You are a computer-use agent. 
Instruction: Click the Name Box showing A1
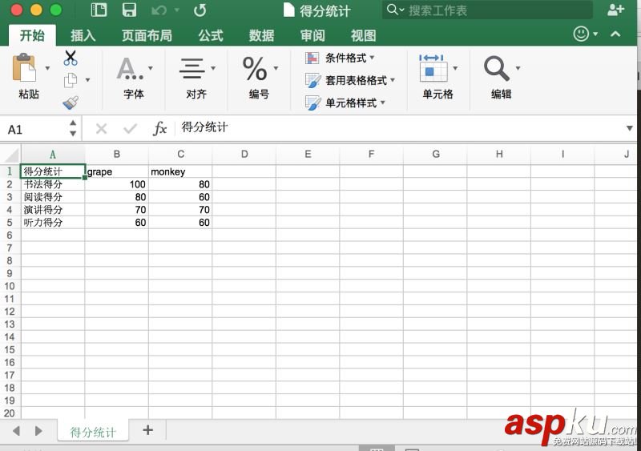[x=34, y=129]
